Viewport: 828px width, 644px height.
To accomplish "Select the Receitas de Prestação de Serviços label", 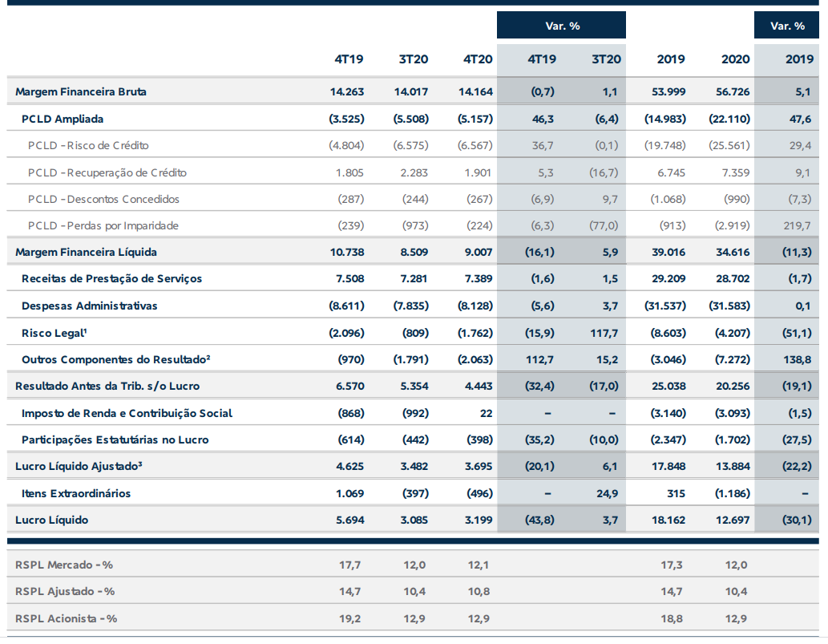I will coord(112,279).
